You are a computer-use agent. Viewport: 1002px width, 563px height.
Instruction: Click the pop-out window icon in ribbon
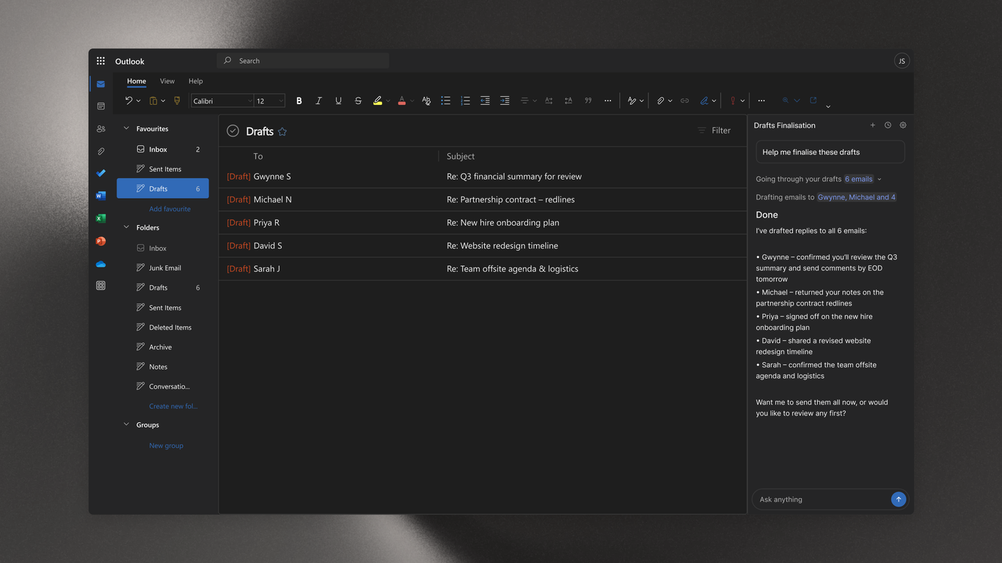coord(813,100)
